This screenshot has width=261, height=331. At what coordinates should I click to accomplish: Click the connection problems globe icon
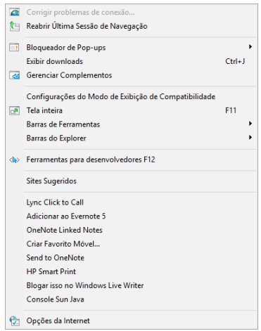(15, 12)
